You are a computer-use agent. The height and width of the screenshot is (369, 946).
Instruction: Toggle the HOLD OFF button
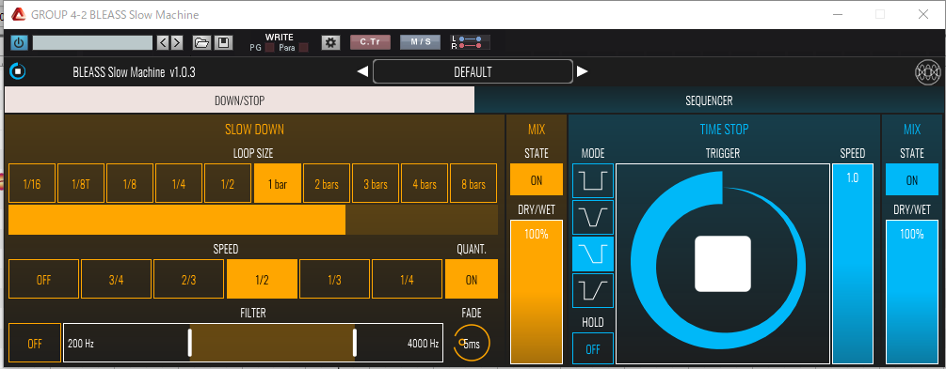[x=593, y=348]
